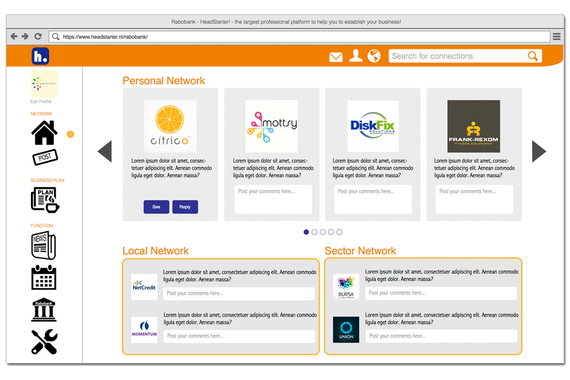
Task: Open the globe language icon
Action: [374, 56]
